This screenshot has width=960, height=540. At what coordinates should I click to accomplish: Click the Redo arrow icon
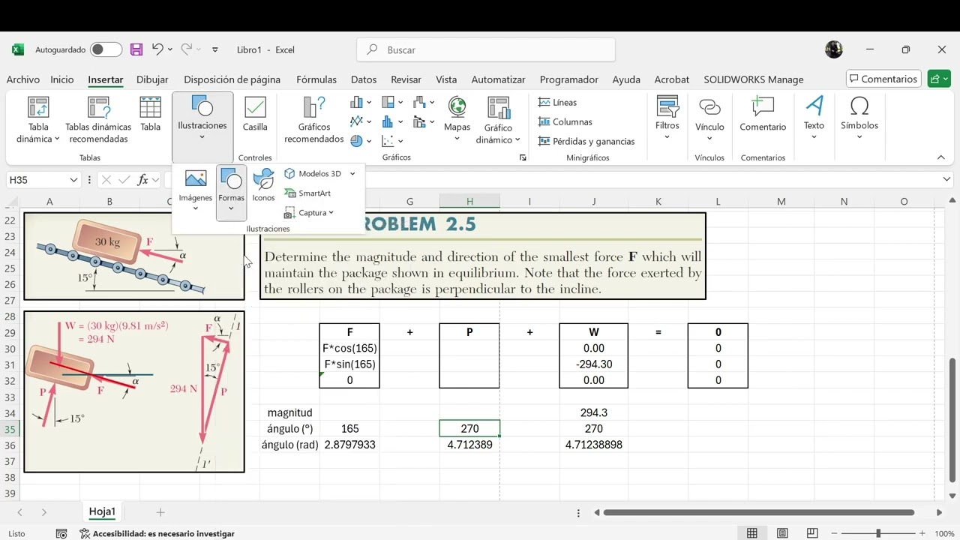click(186, 49)
